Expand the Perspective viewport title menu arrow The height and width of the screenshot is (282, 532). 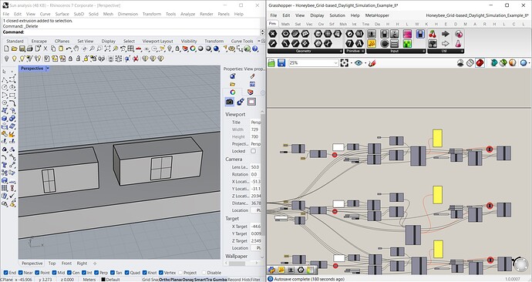pos(48,69)
